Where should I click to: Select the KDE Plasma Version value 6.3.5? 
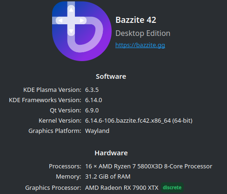click(x=92, y=90)
